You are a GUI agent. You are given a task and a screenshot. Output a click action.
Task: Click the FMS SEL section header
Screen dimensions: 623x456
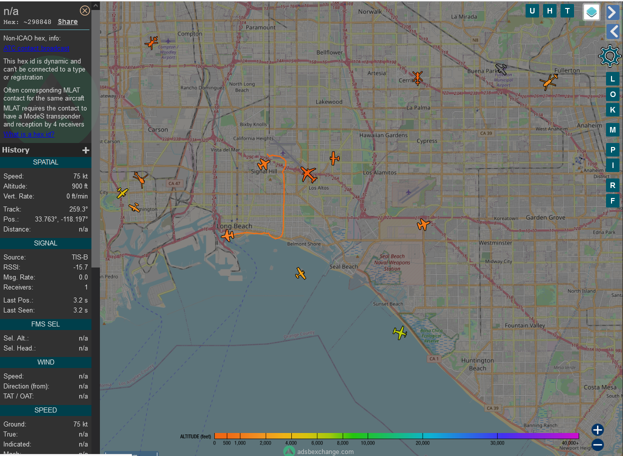[x=45, y=324]
